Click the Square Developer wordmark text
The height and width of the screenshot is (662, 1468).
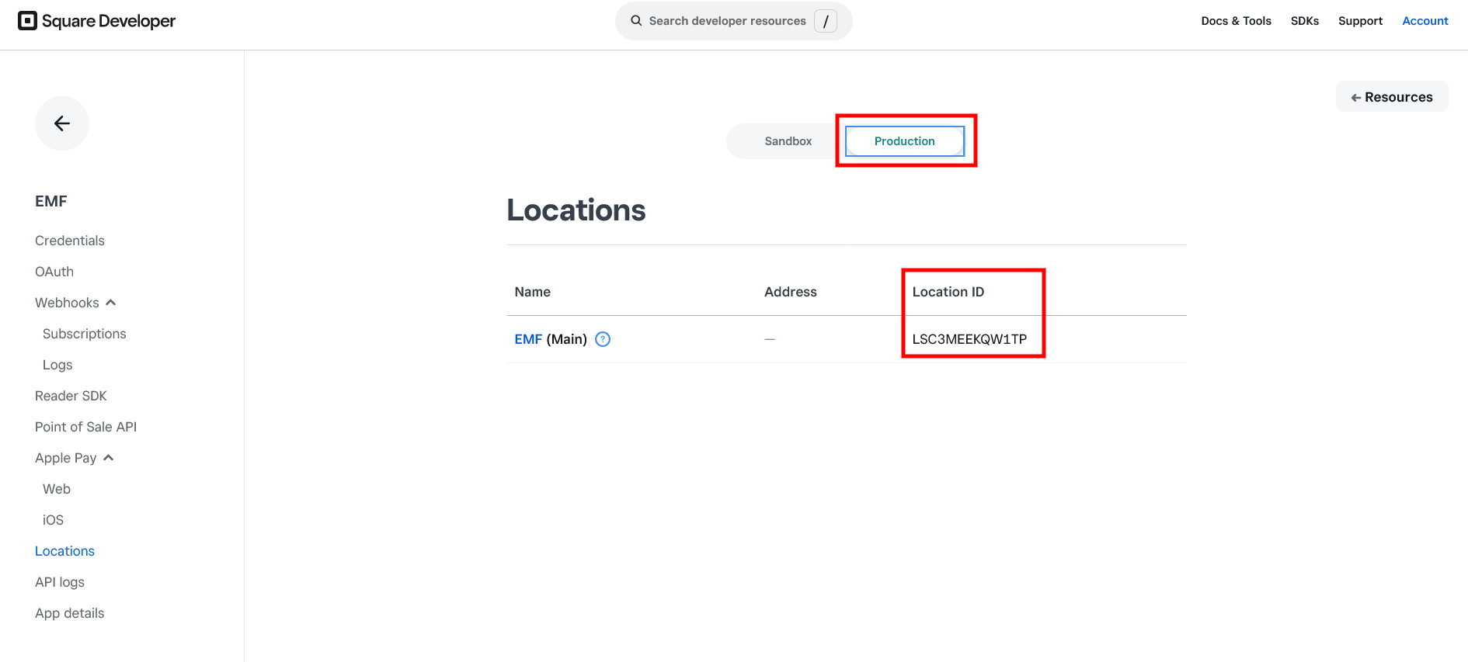click(109, 21)
